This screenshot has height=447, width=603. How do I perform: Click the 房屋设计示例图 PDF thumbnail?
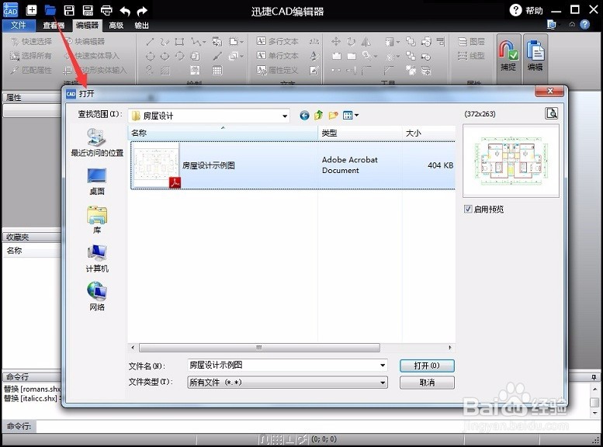click(x=156, y=166)
